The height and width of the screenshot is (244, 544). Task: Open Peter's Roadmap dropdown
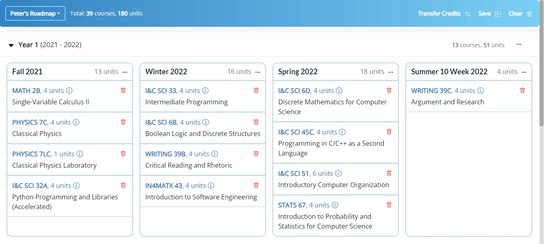(35, 13)
